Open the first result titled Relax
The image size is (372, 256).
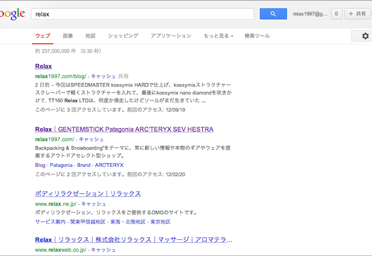click(43, 66)
